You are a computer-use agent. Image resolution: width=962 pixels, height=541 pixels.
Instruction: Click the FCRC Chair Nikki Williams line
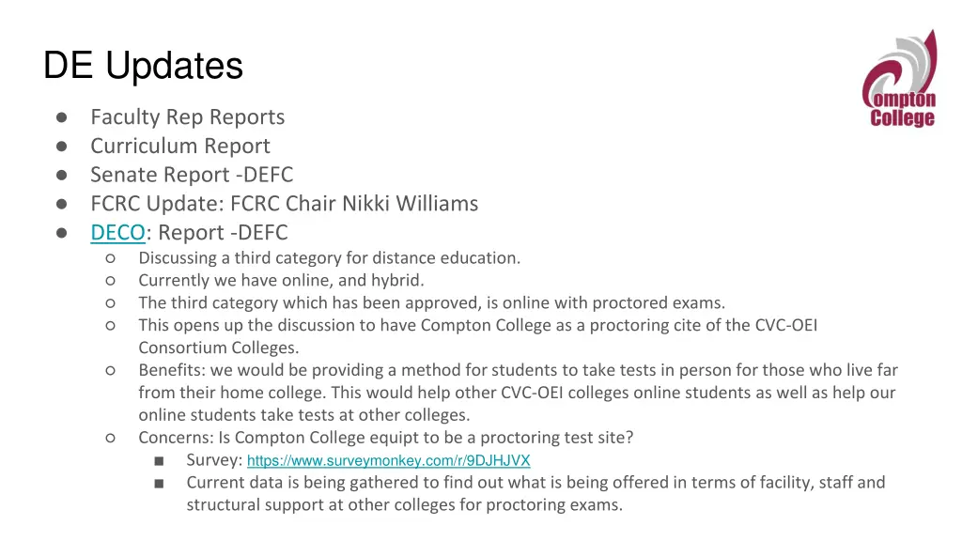285,203
